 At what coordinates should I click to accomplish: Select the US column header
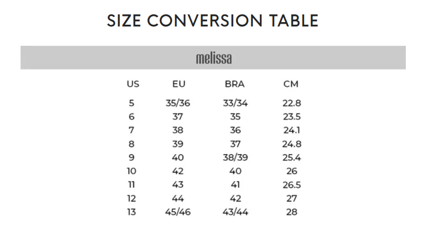coord(133,84)
